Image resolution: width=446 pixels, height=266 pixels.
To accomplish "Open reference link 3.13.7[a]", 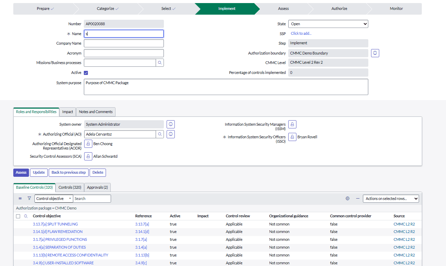I will [x=142, y=224].
